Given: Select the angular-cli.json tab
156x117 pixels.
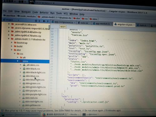Looking at the screenshot, I should (x=124, y=25).
